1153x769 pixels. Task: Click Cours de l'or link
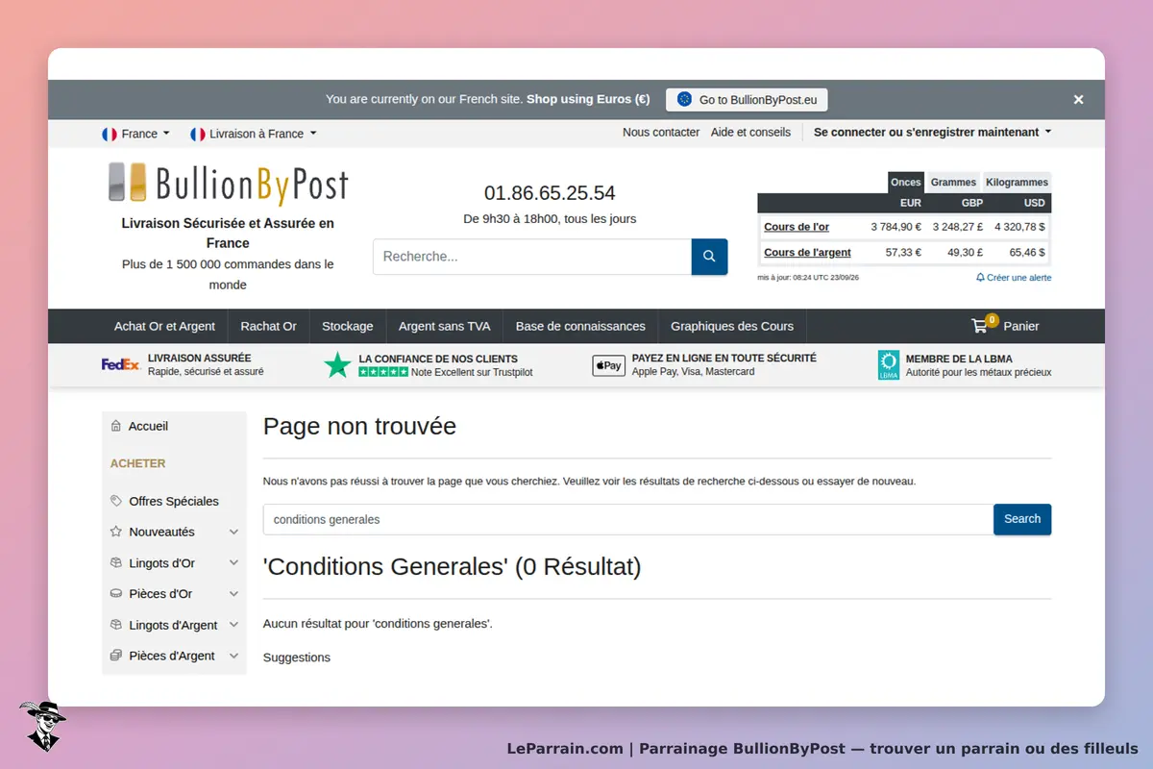797,227
